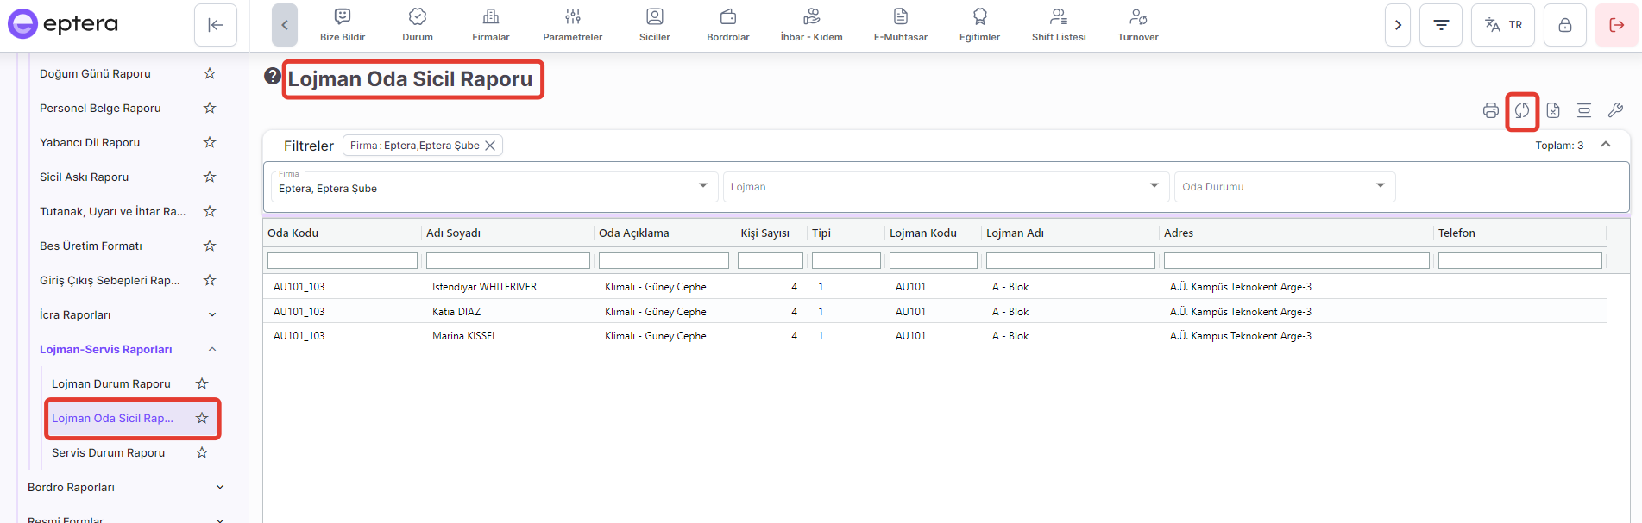This screenshot has height=523, width=1642.
Task: Toggle favorite star for Servis Durum Raporu
Action: coord(202,452)
